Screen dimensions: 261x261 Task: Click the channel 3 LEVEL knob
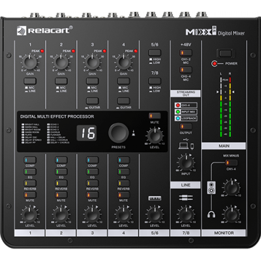pyautogui.click(x=93, y=214)
